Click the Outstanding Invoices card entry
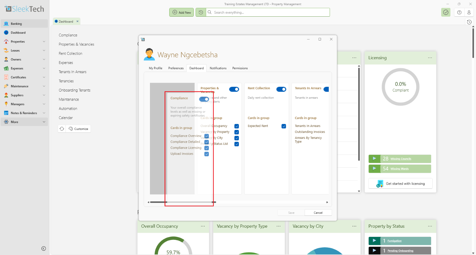Viewport: 476px width, 255px height. 310,132
